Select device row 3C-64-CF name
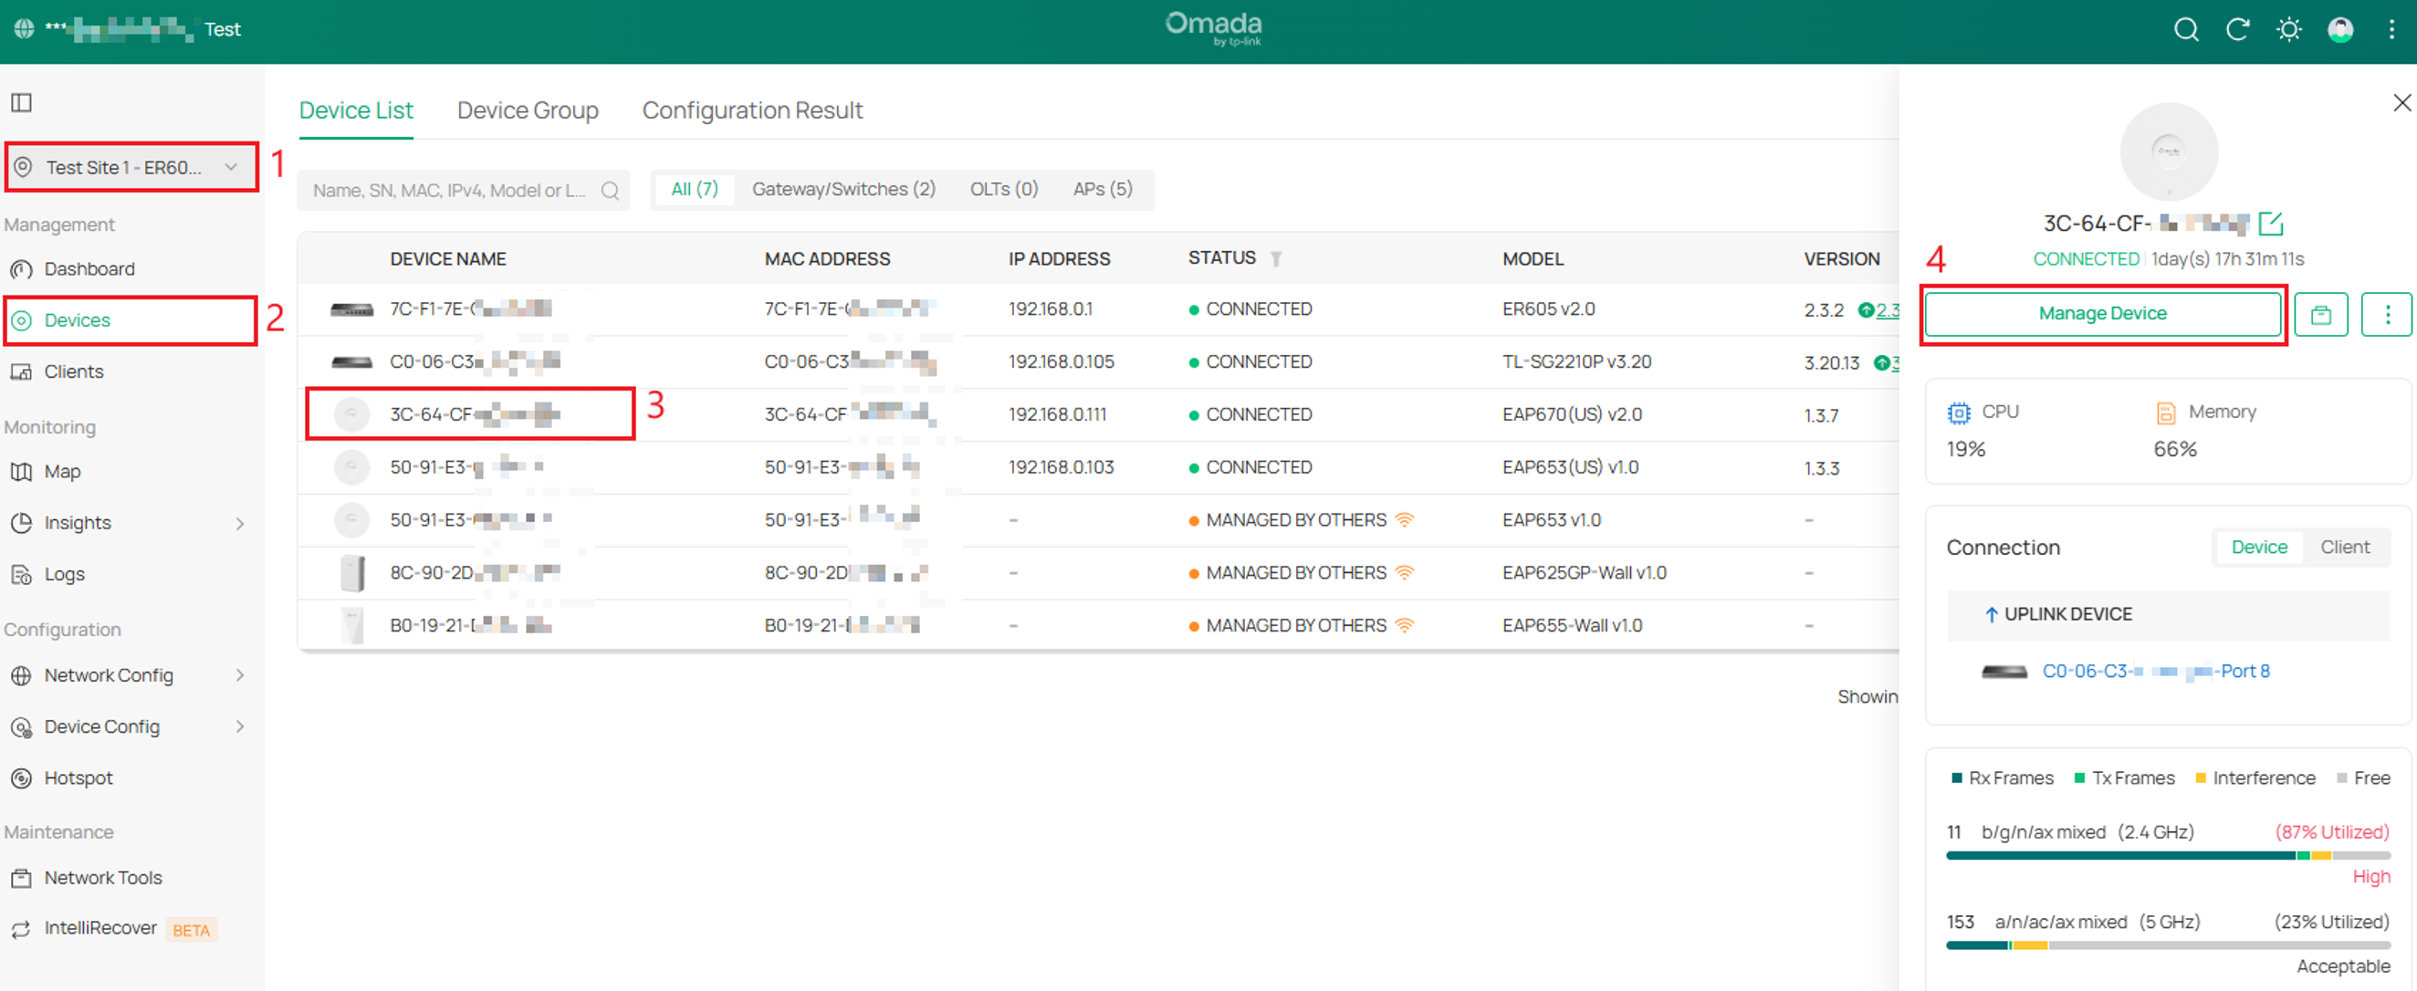The height and width of the screenshot is (991, 2417). [x=474, y=415]
